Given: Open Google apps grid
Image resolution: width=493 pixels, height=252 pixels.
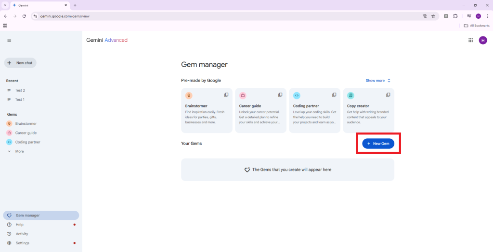Looking at the screenshot, I should coord(471,40).
